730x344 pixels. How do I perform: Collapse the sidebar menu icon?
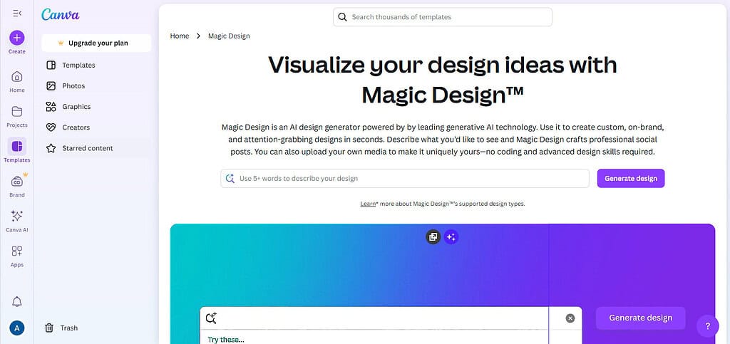(x=17, y=14)
